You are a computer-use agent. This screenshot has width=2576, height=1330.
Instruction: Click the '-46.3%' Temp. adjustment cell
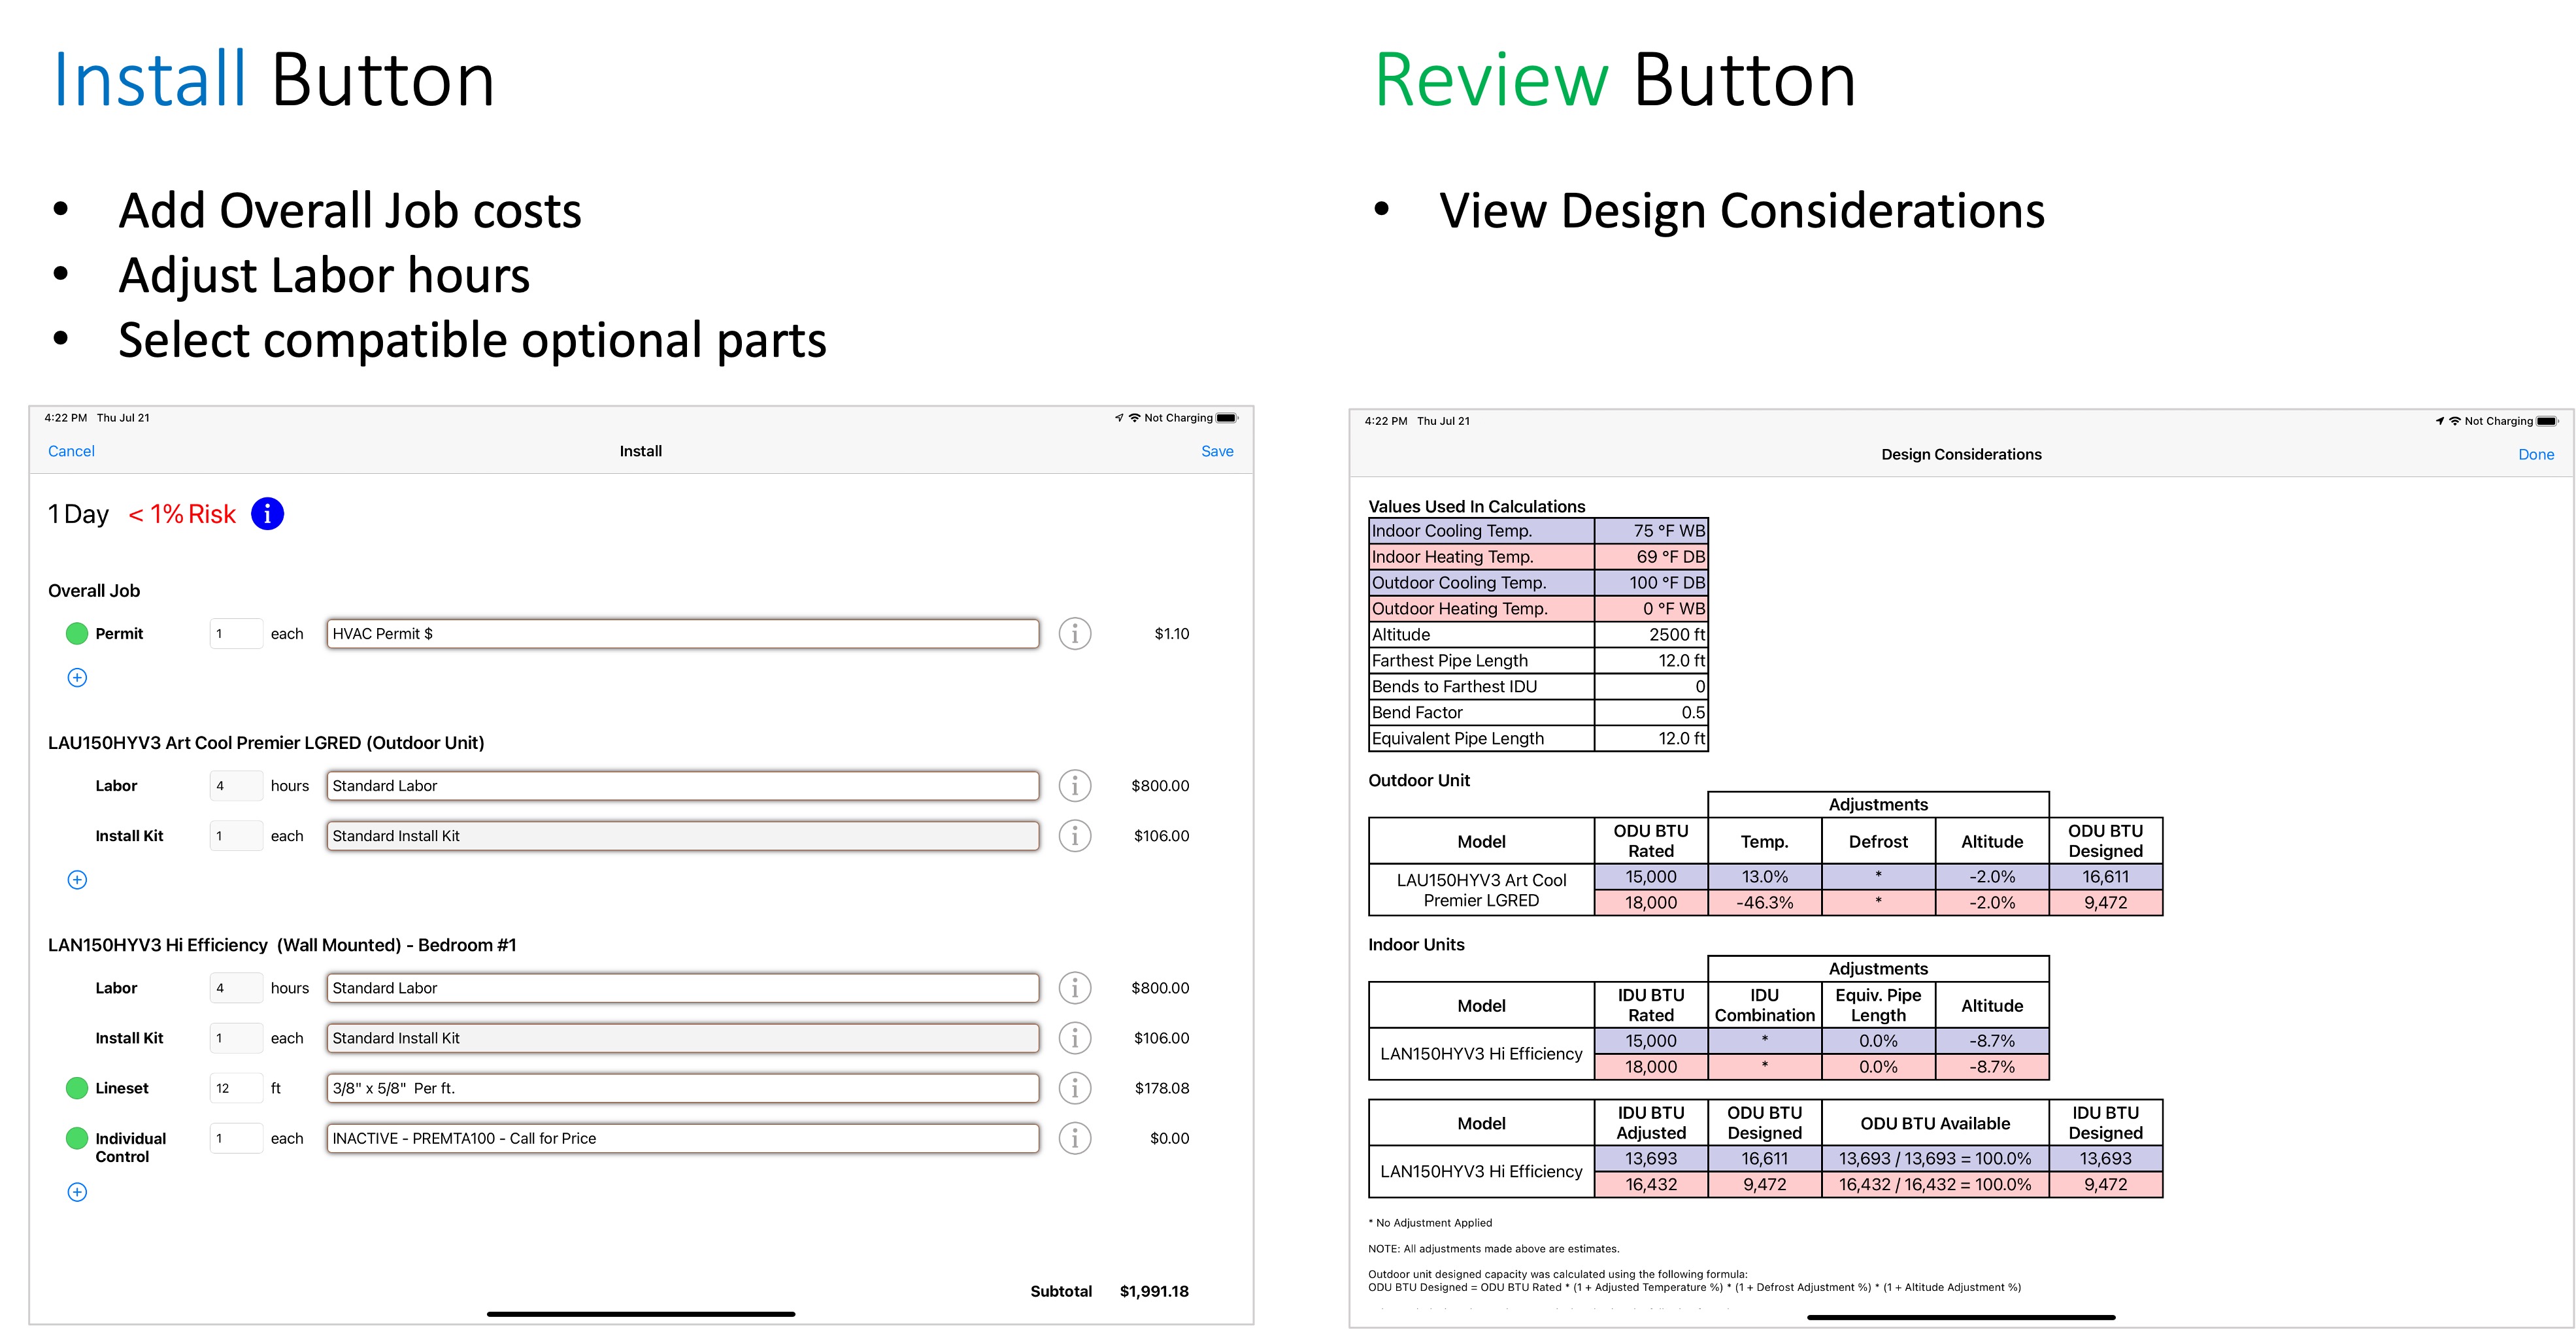(1765, 903)
